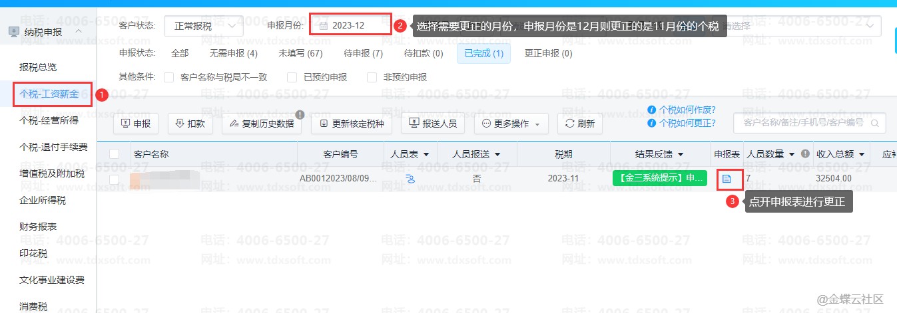Open the 个税如何作废? help link

(687, 110)
